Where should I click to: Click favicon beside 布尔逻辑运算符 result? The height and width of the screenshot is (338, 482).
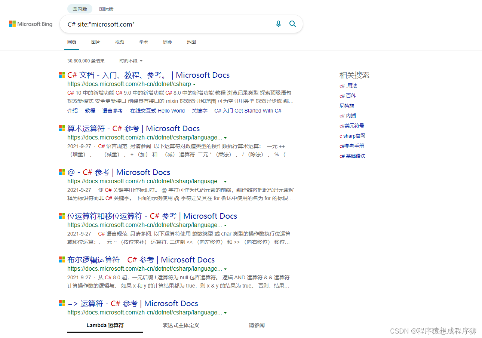pos(62,260)
